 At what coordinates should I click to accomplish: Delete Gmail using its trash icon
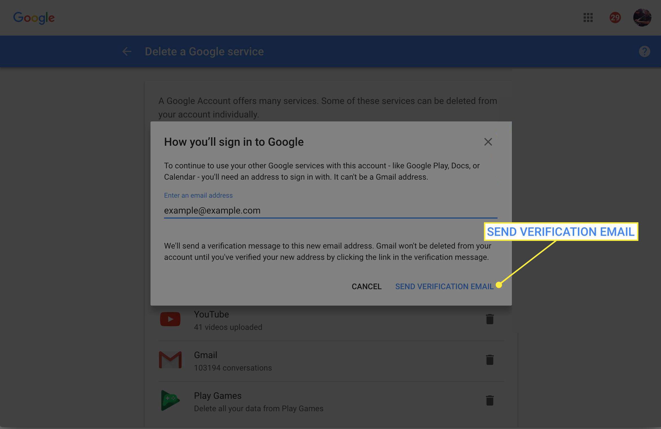click(x=490, y=360)
